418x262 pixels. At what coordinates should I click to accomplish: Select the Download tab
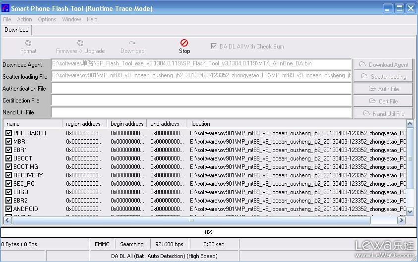16,30
